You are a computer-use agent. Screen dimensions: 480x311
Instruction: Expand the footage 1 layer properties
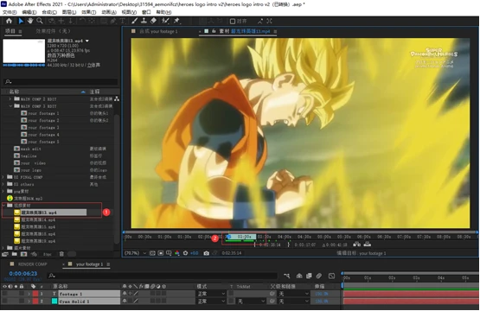(x=29, y=294)
